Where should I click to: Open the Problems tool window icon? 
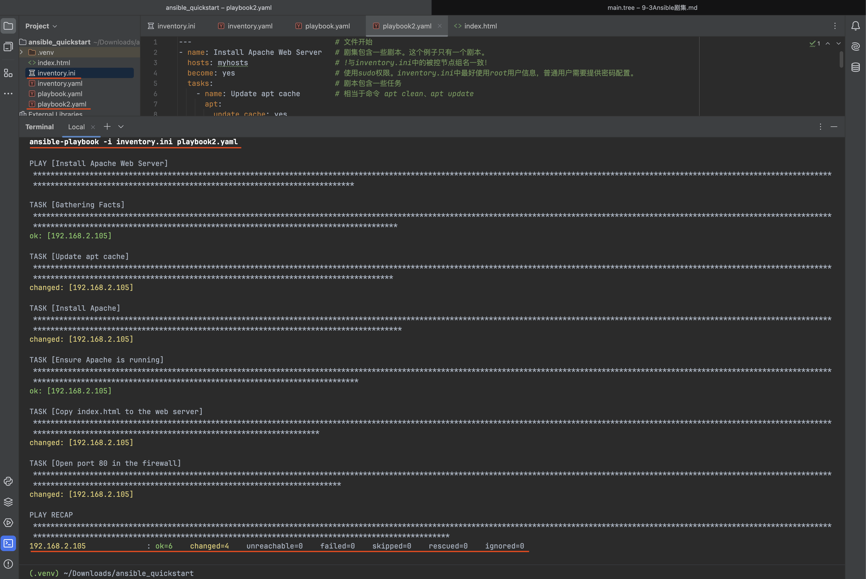point(8,564)
